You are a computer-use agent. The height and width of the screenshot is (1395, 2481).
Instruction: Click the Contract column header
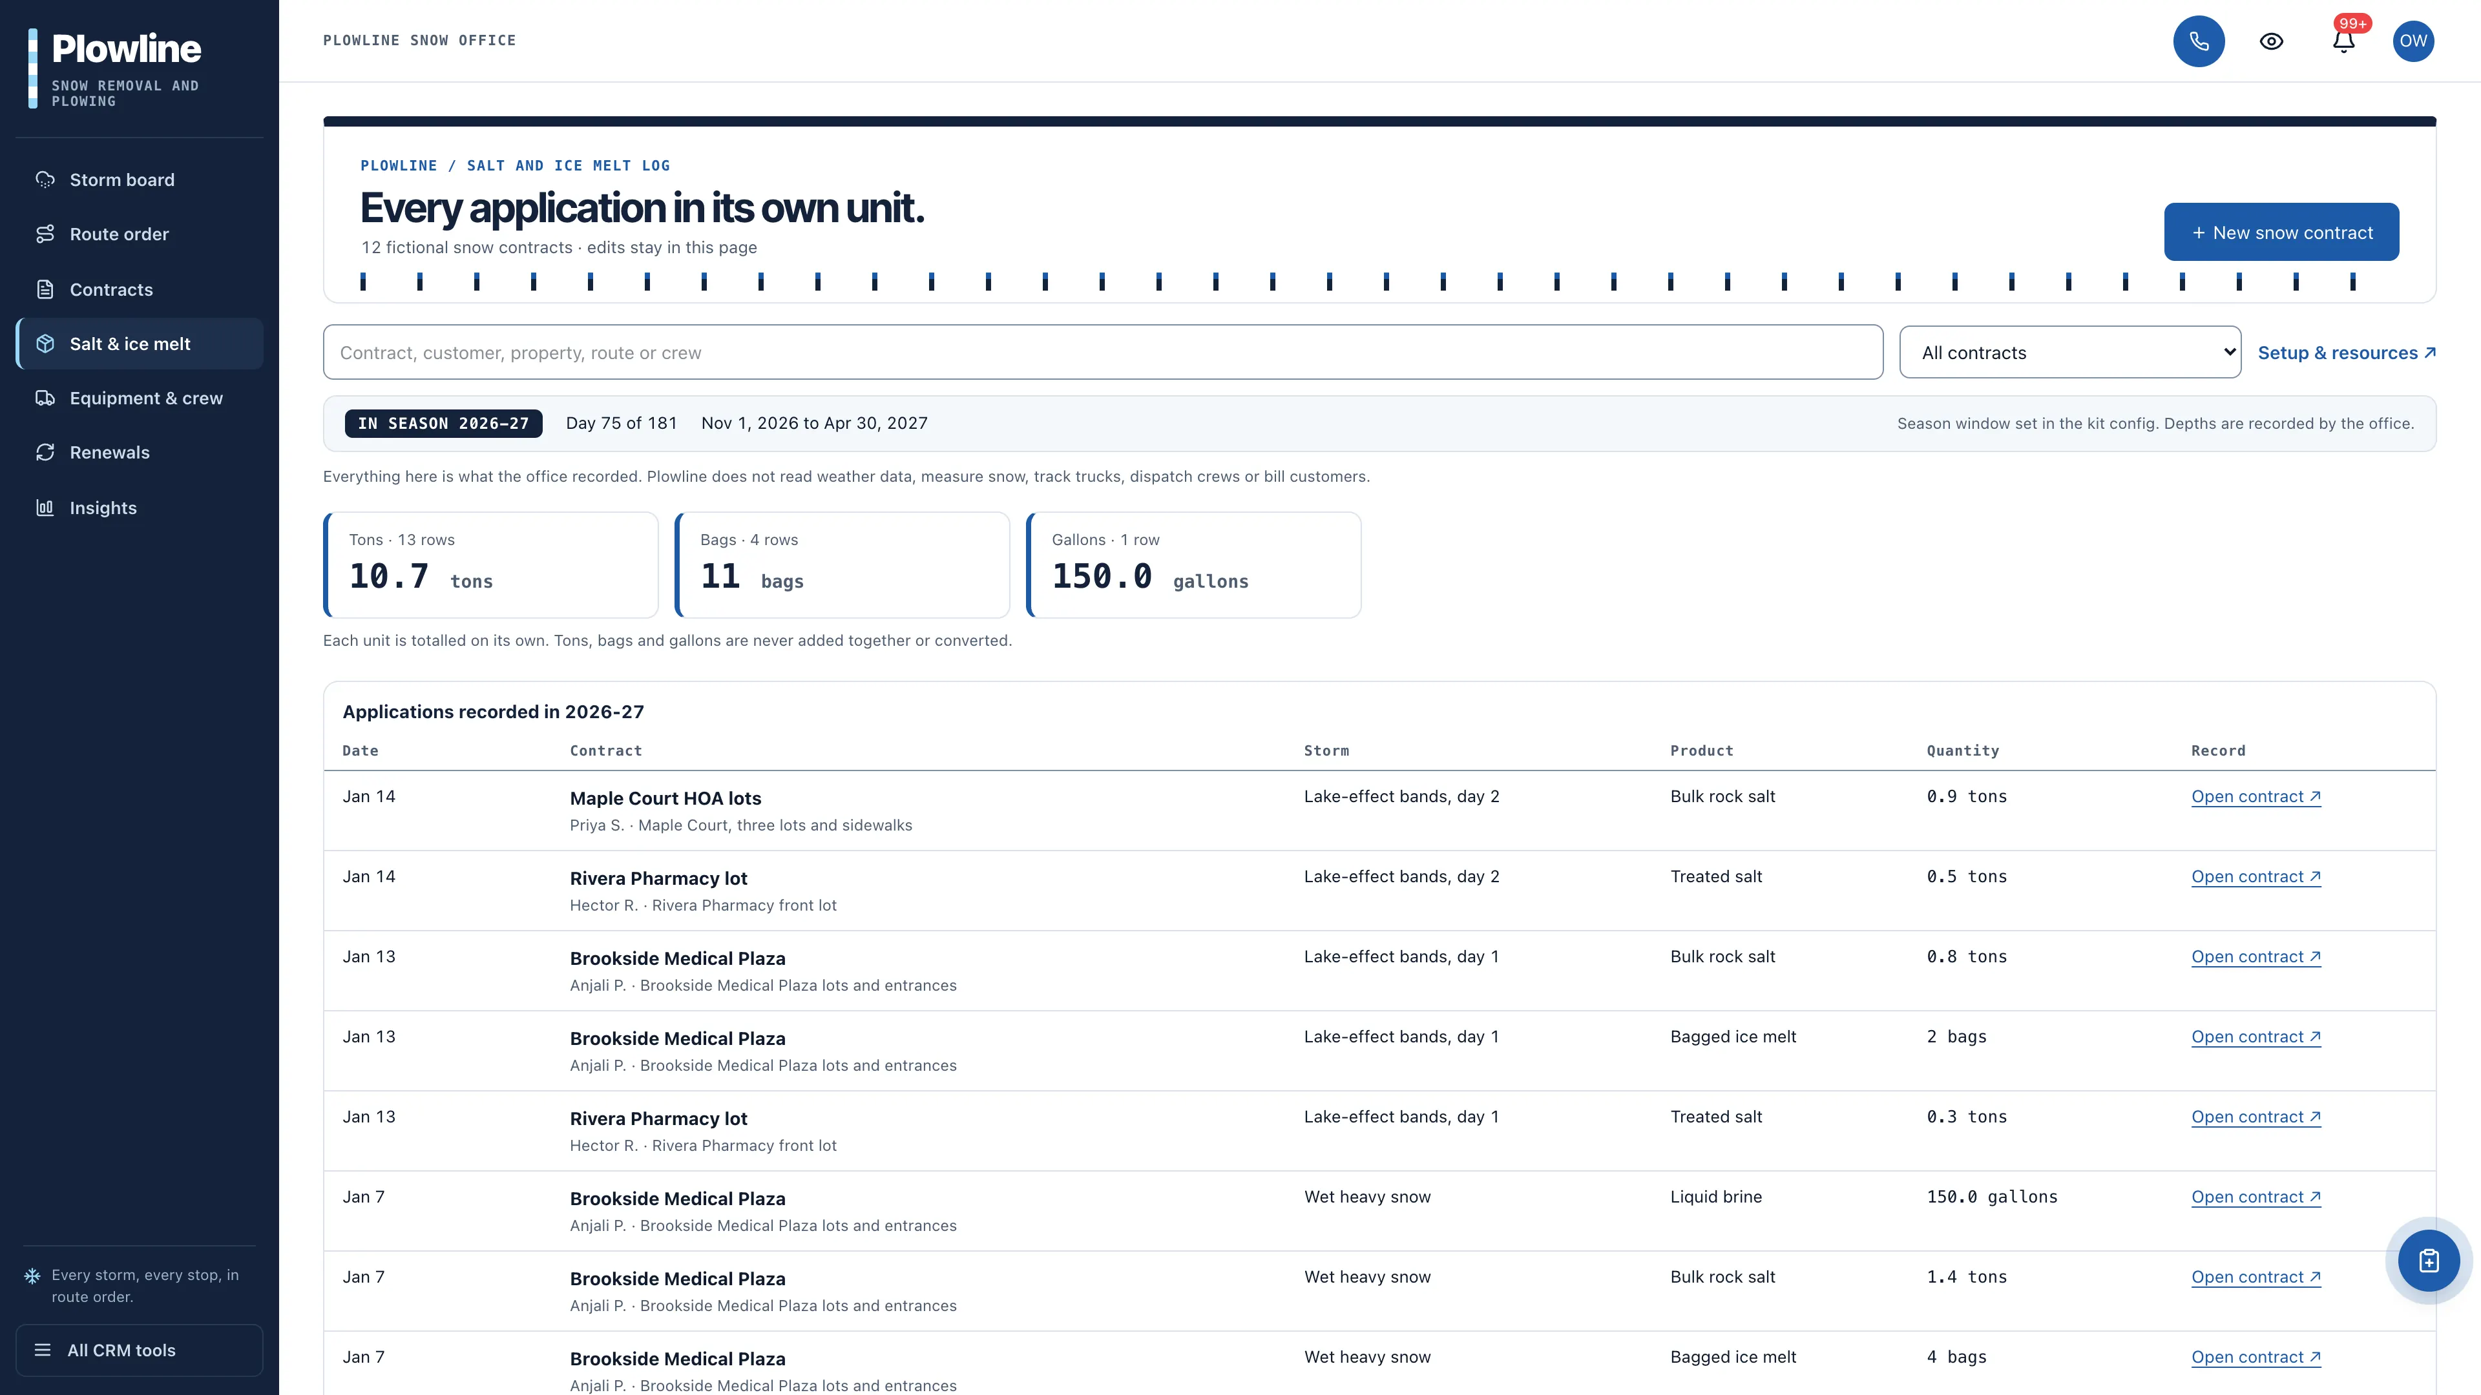tap(606, 751)
